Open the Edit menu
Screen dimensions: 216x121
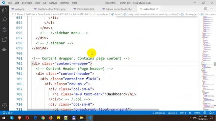(x=17, y=3)
